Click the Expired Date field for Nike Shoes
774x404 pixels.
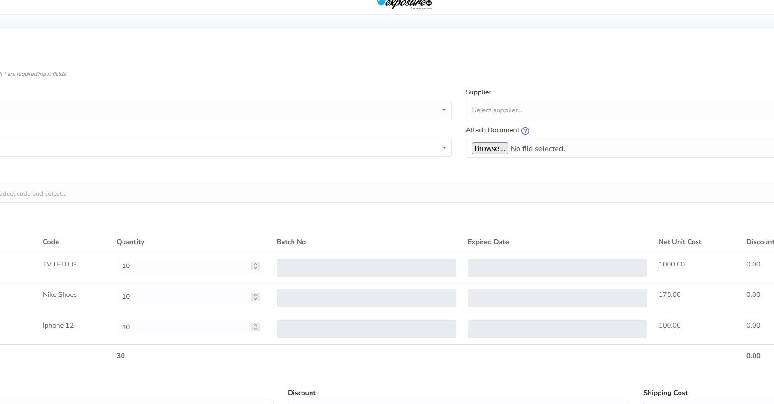pyautogui.click(x=557, y=298)
